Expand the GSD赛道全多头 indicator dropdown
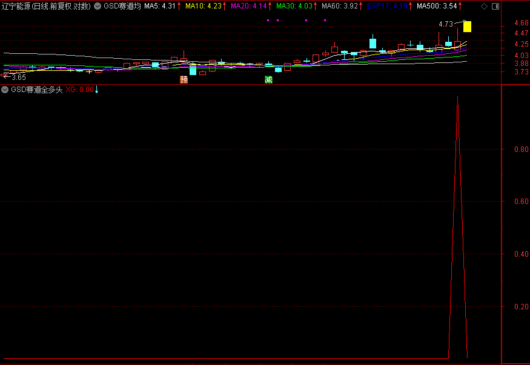Screen dimensions: 530x365 [x=5, y=90]
